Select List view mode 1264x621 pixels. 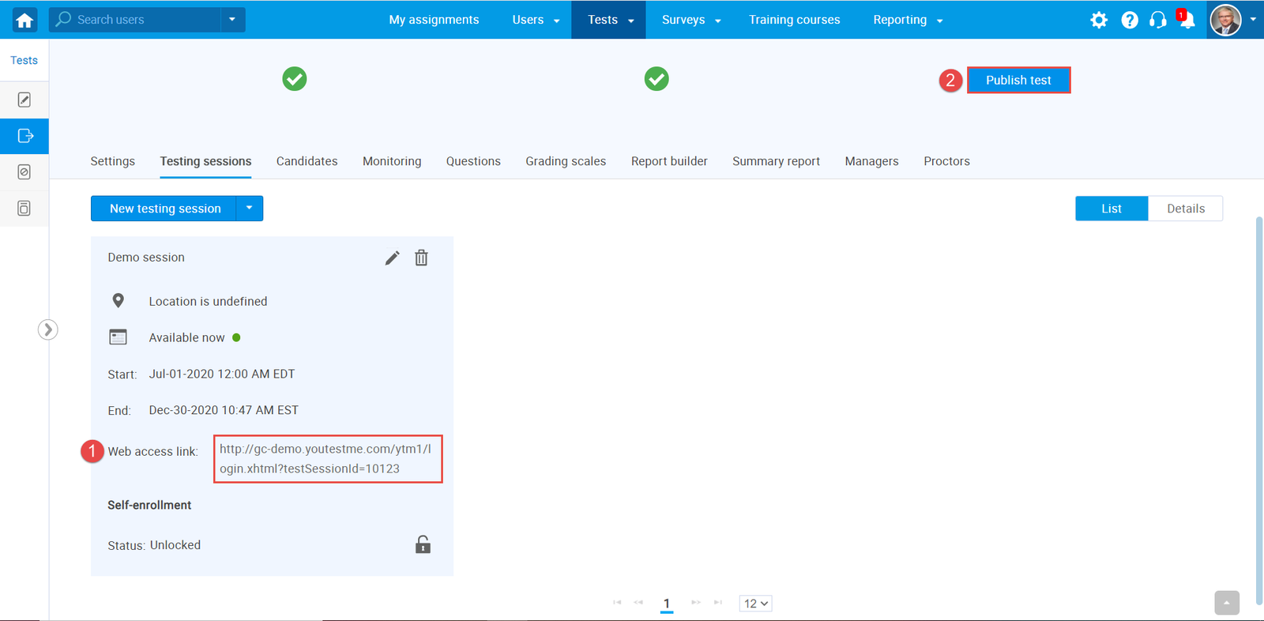[1111, 209]
